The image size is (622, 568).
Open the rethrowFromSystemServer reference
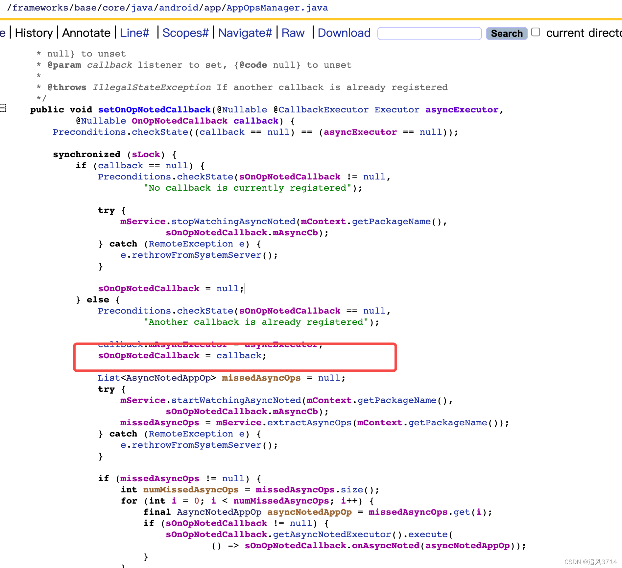195,255
